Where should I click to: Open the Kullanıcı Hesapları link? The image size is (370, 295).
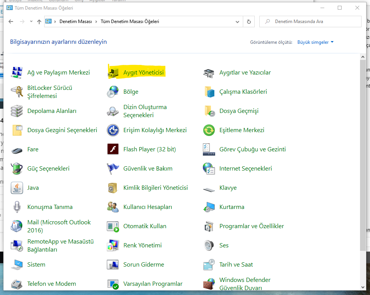[148, 207]
